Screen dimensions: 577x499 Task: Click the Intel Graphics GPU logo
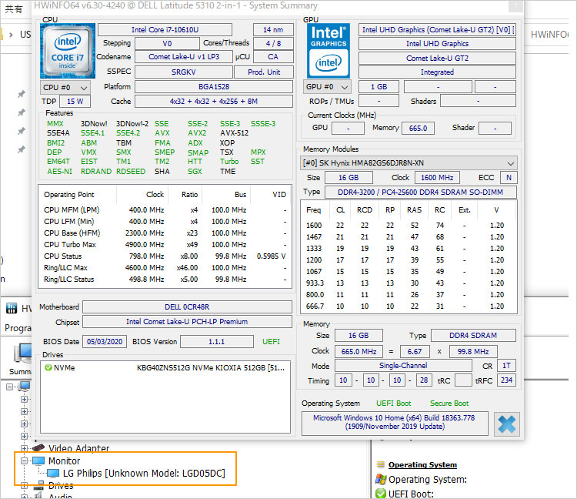329,51
